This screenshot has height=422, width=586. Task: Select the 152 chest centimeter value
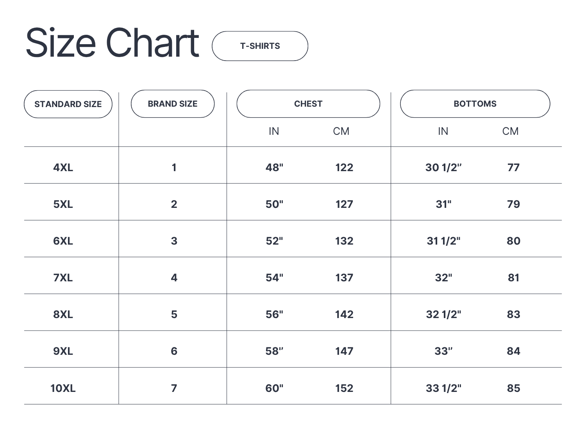click(344, 388)
